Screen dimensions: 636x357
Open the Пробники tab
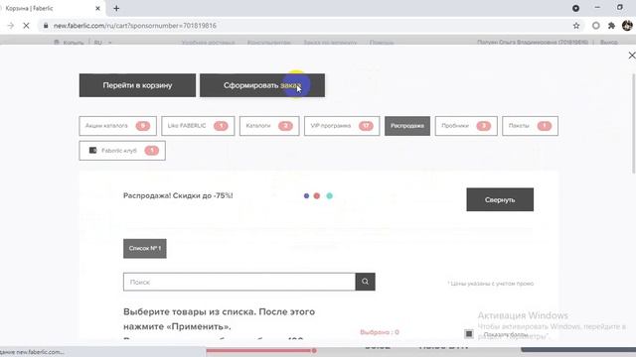(466, 126)
